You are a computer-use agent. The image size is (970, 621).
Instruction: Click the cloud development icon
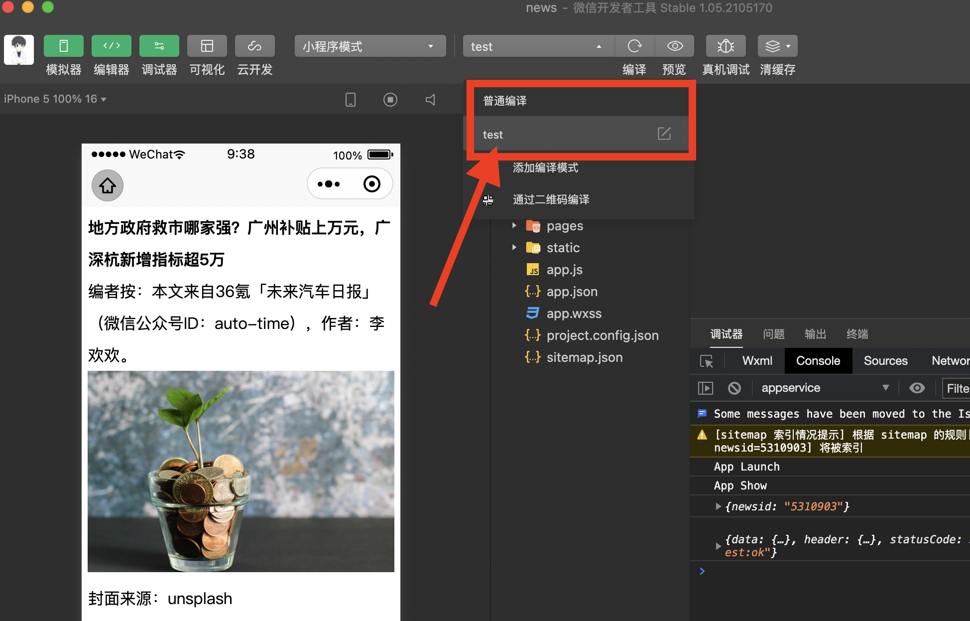click(254, 46)
